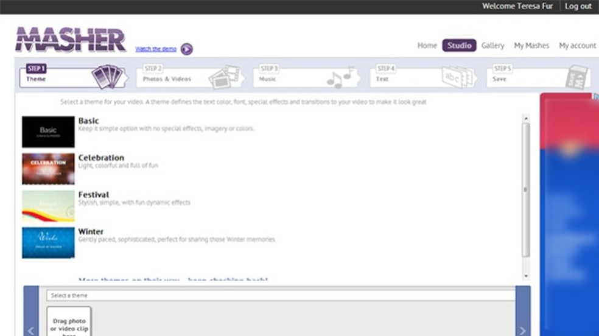Click the abc text cards icon in Step 4
599x336 pixels.
point(457,77)
